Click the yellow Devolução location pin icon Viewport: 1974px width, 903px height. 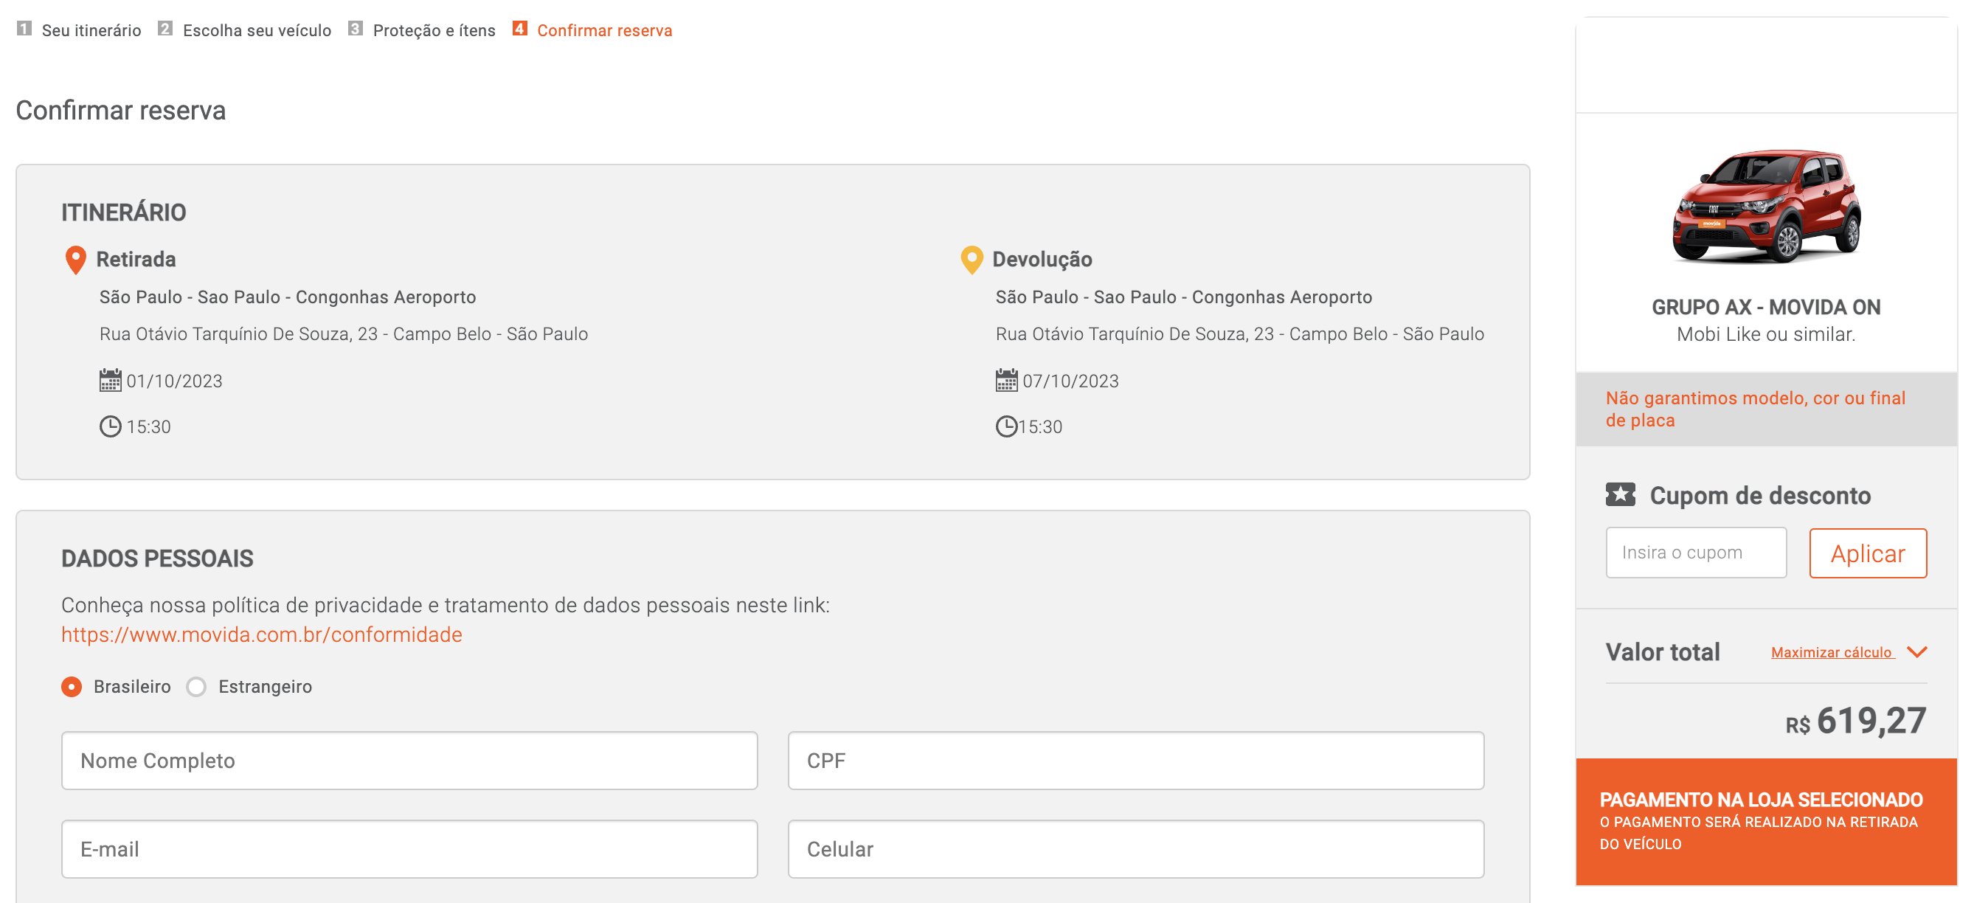tap(972, 260)
